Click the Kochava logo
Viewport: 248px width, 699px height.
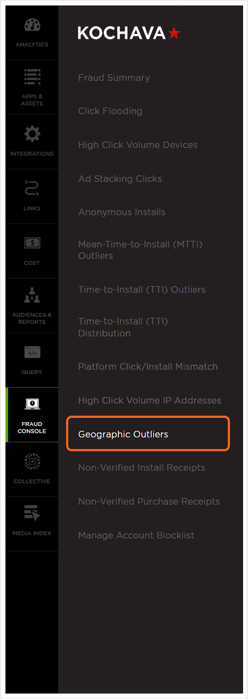(x=128, y=33)
